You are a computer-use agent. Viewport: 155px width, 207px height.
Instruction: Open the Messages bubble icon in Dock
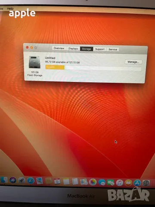(x=102, y=182)
